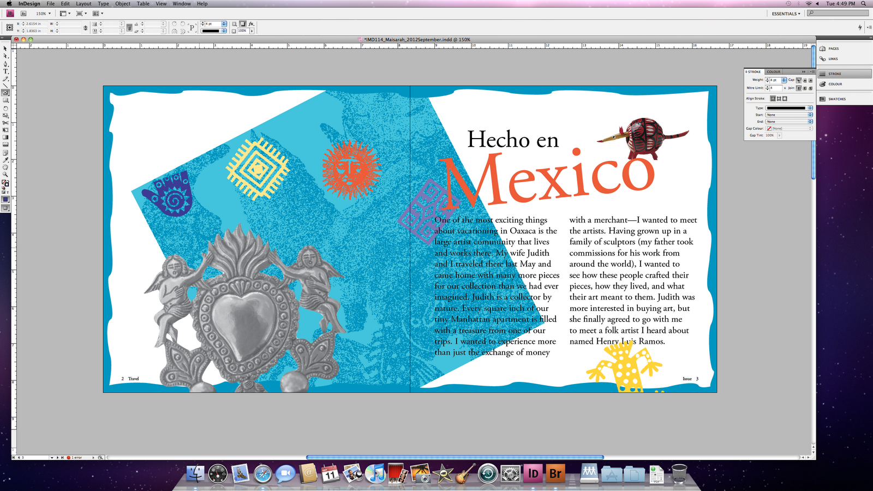
Task: Set bevel join in Stroke panel
Action: (810, 88)
